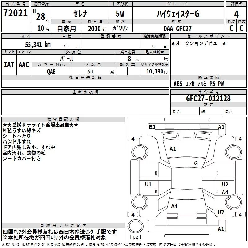This screenshot has height=248, width=248.
Task: Click the exterior grade C under 外装
Action: (231, 28)
